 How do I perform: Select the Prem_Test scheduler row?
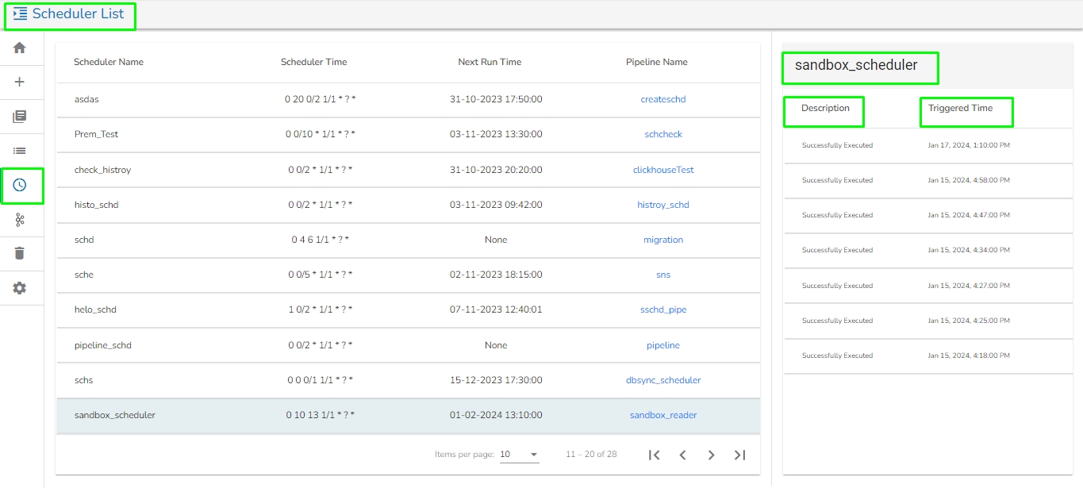(96, 134)
